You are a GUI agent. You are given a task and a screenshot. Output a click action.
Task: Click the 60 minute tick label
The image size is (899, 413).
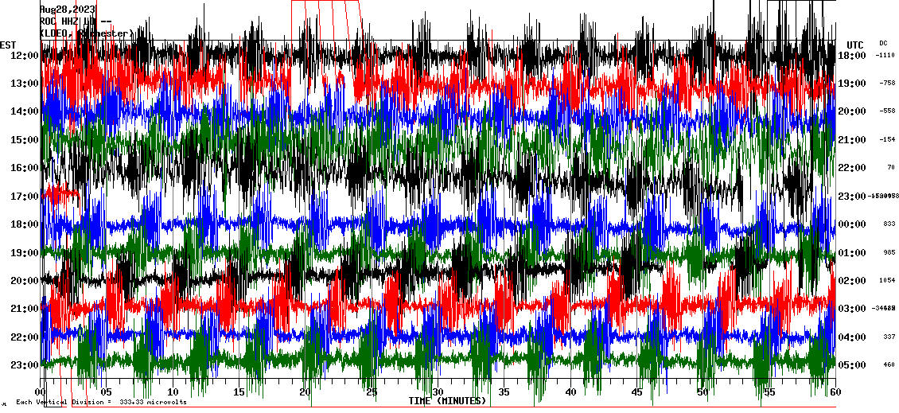(835, 392)
